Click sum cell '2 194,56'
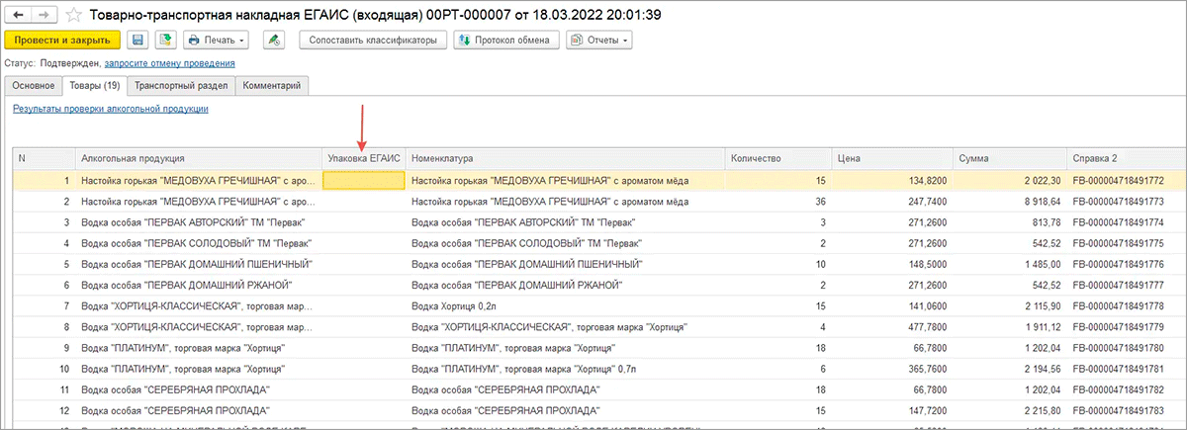This screenshot has height=430, width=1187. coord(1010,368)
